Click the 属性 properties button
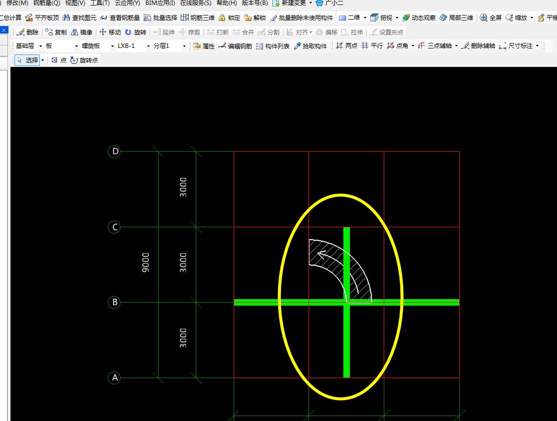Screen dimensions: 557x421 204,46
